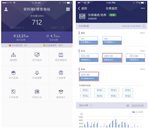This screenshot has width=149, height=130.
Task: Open the grid menu icon
Action: 68,9
